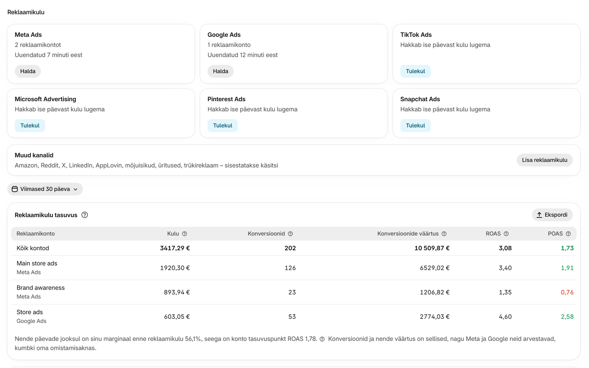The image size is (589, 368).
Task: Click Tulekul badge on Pinterest Ads card
Action: pyautogui.click(x=223, y=126)
